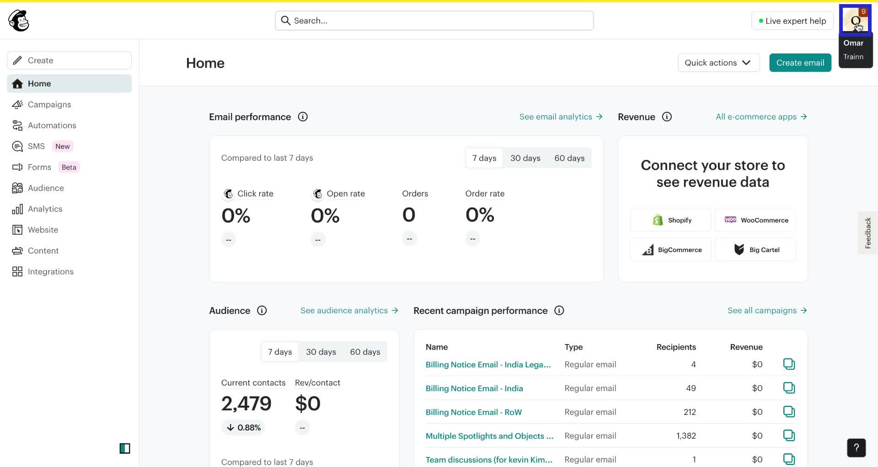
Task: Select the Content studio icon
Action: tap(17, 250)
